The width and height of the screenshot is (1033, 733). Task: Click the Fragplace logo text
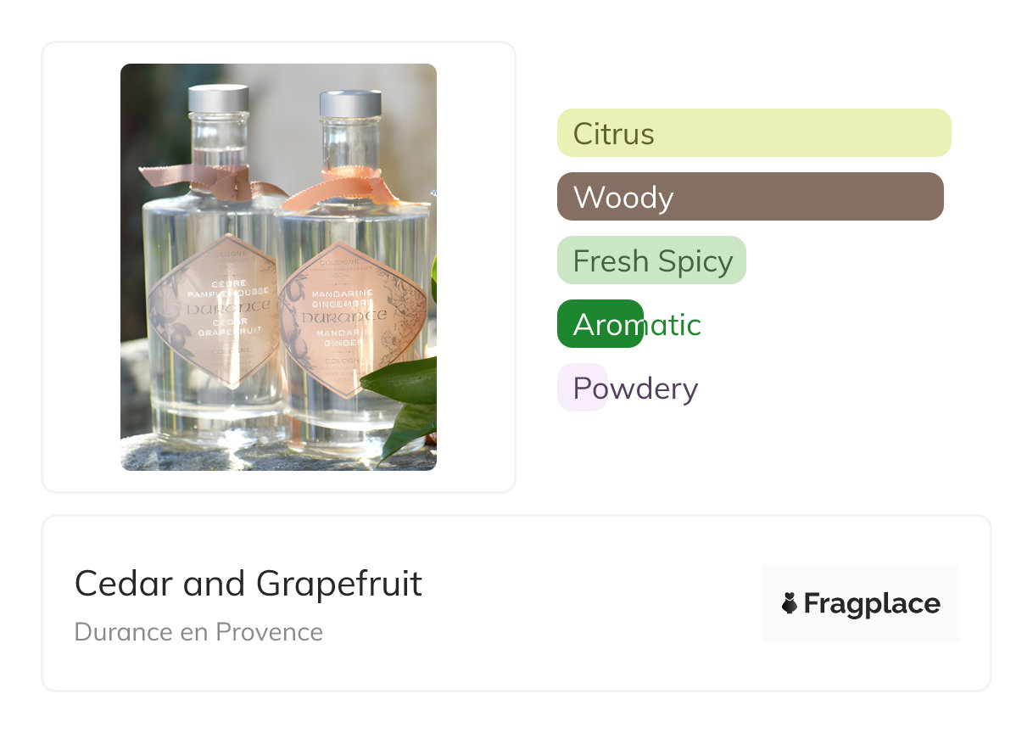871,603
